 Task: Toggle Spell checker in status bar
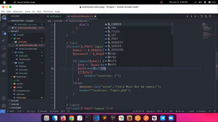click(x=190, y=111)
